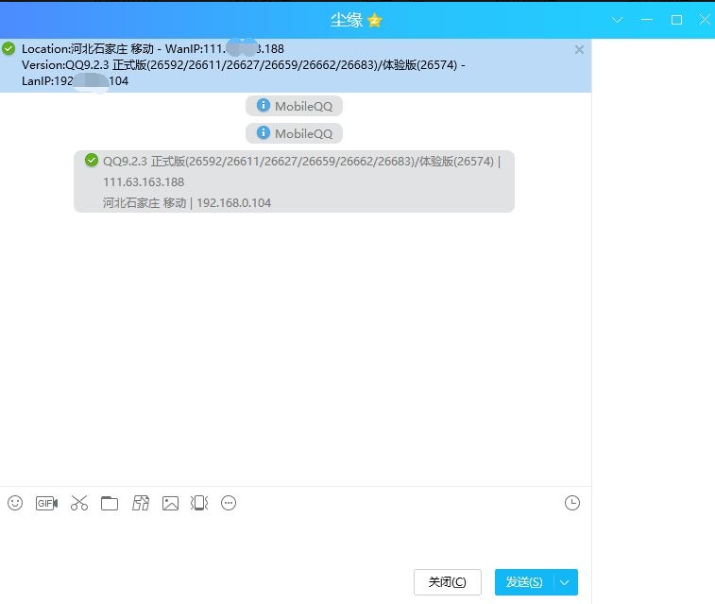The height and width of the screenshot is (604, 715).
Task: Click the star icon beside contact name
Action: tap(375, 21)
